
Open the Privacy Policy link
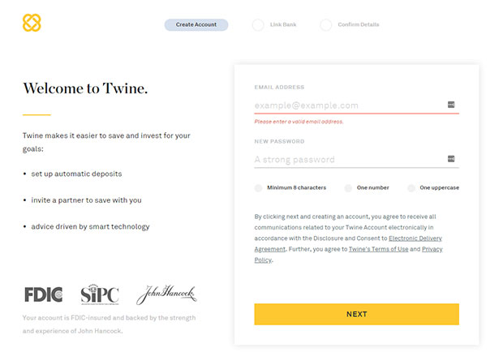click(432, 249)
